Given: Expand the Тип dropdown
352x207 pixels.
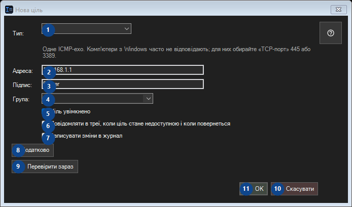Looking at the screenshot, I should [x=86, y=29].
